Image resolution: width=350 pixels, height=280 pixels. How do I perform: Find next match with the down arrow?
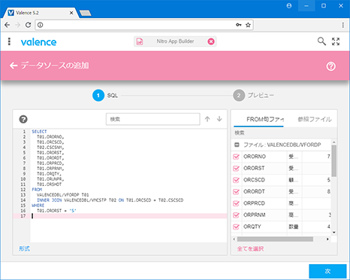point(219,119)
